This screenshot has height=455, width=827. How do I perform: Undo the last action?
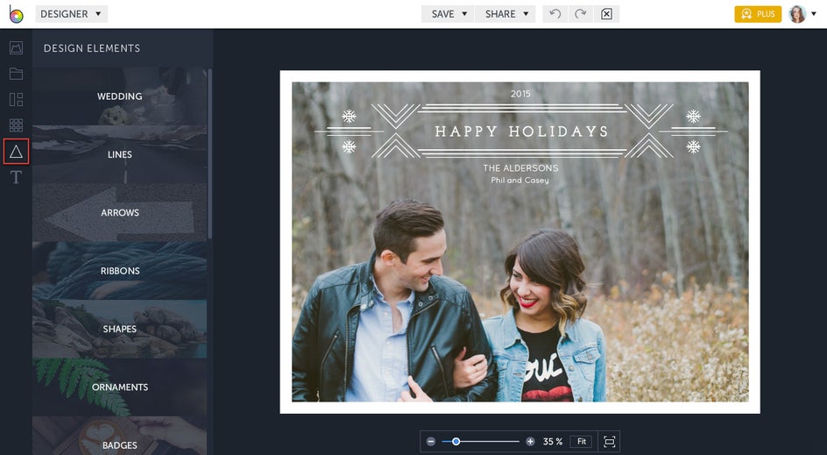click(555, 14)
